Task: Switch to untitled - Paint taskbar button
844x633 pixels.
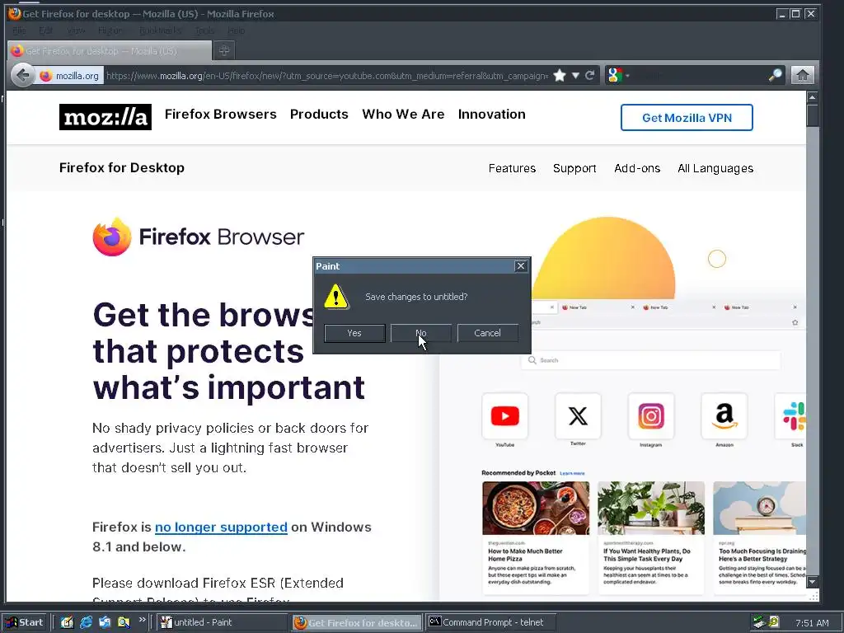Action: [223, 622]
